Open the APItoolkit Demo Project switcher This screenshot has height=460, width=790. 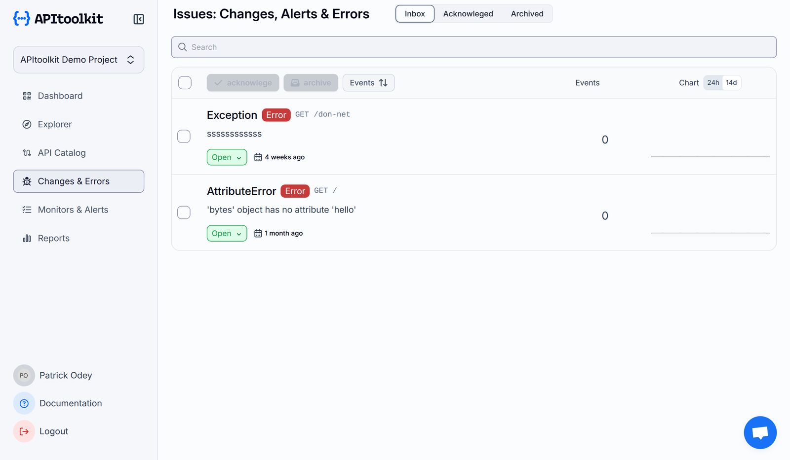tap(79, 59)
